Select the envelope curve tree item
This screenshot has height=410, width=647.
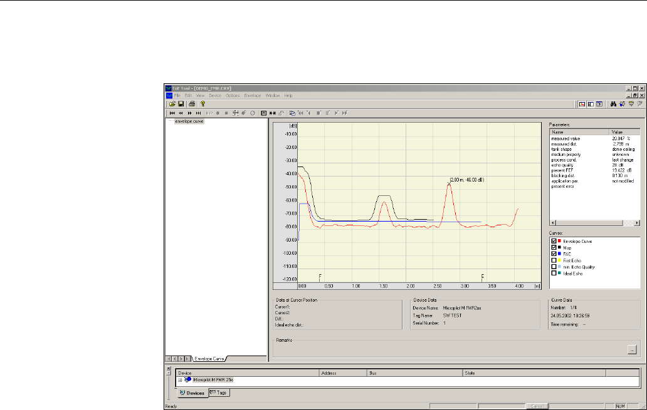click(189, 121)
